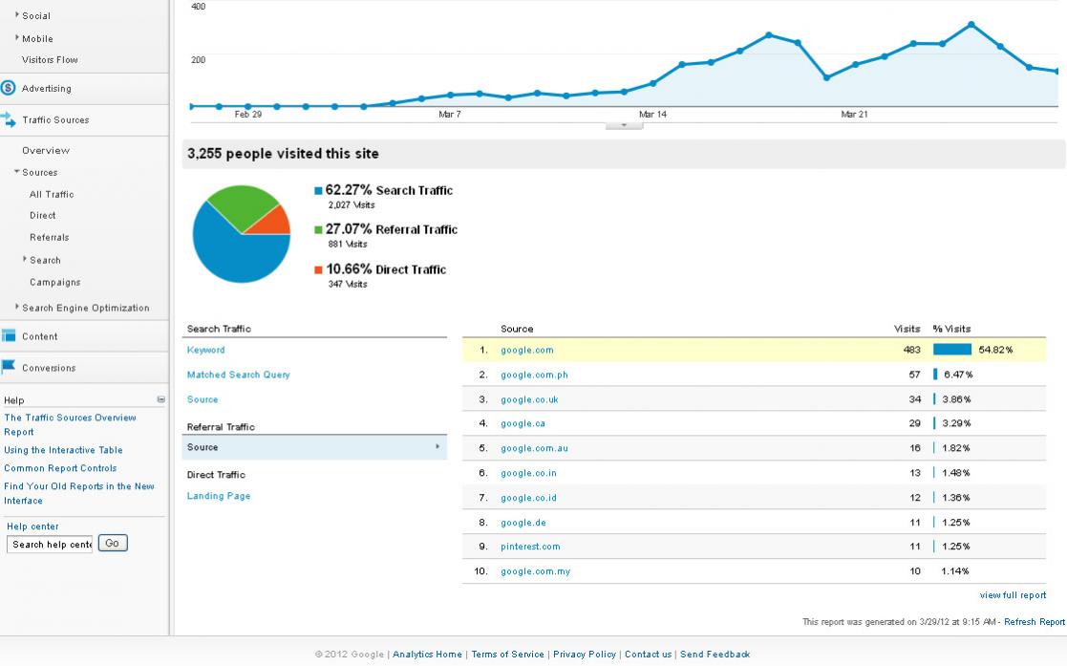Open the Content section
1067x666 pixels.
39,336
